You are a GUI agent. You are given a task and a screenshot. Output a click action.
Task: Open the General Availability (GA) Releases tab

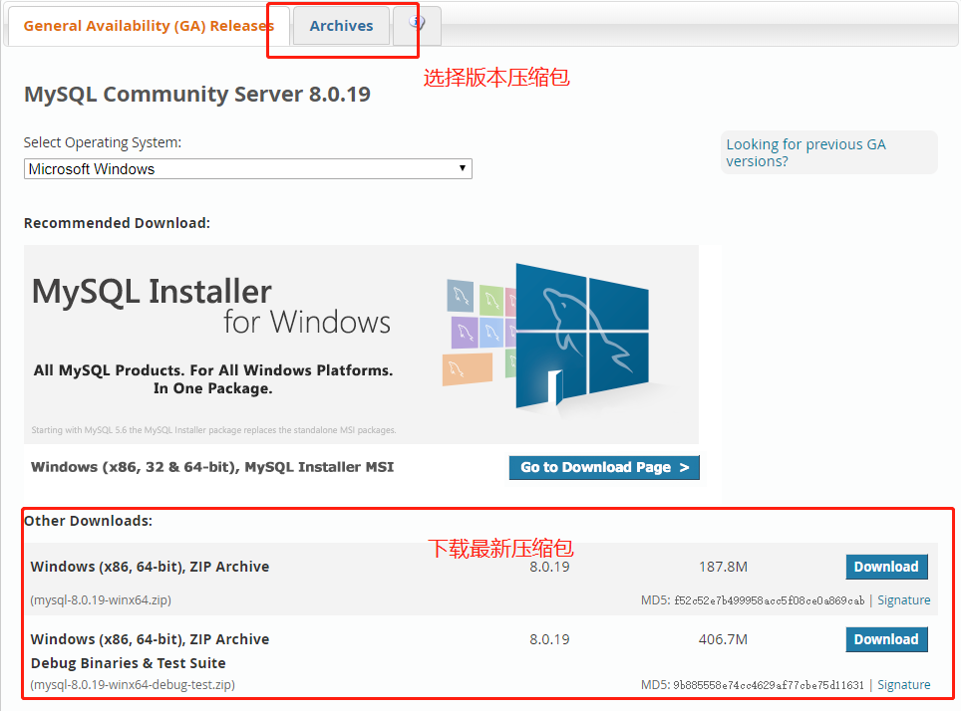point(149,26)
